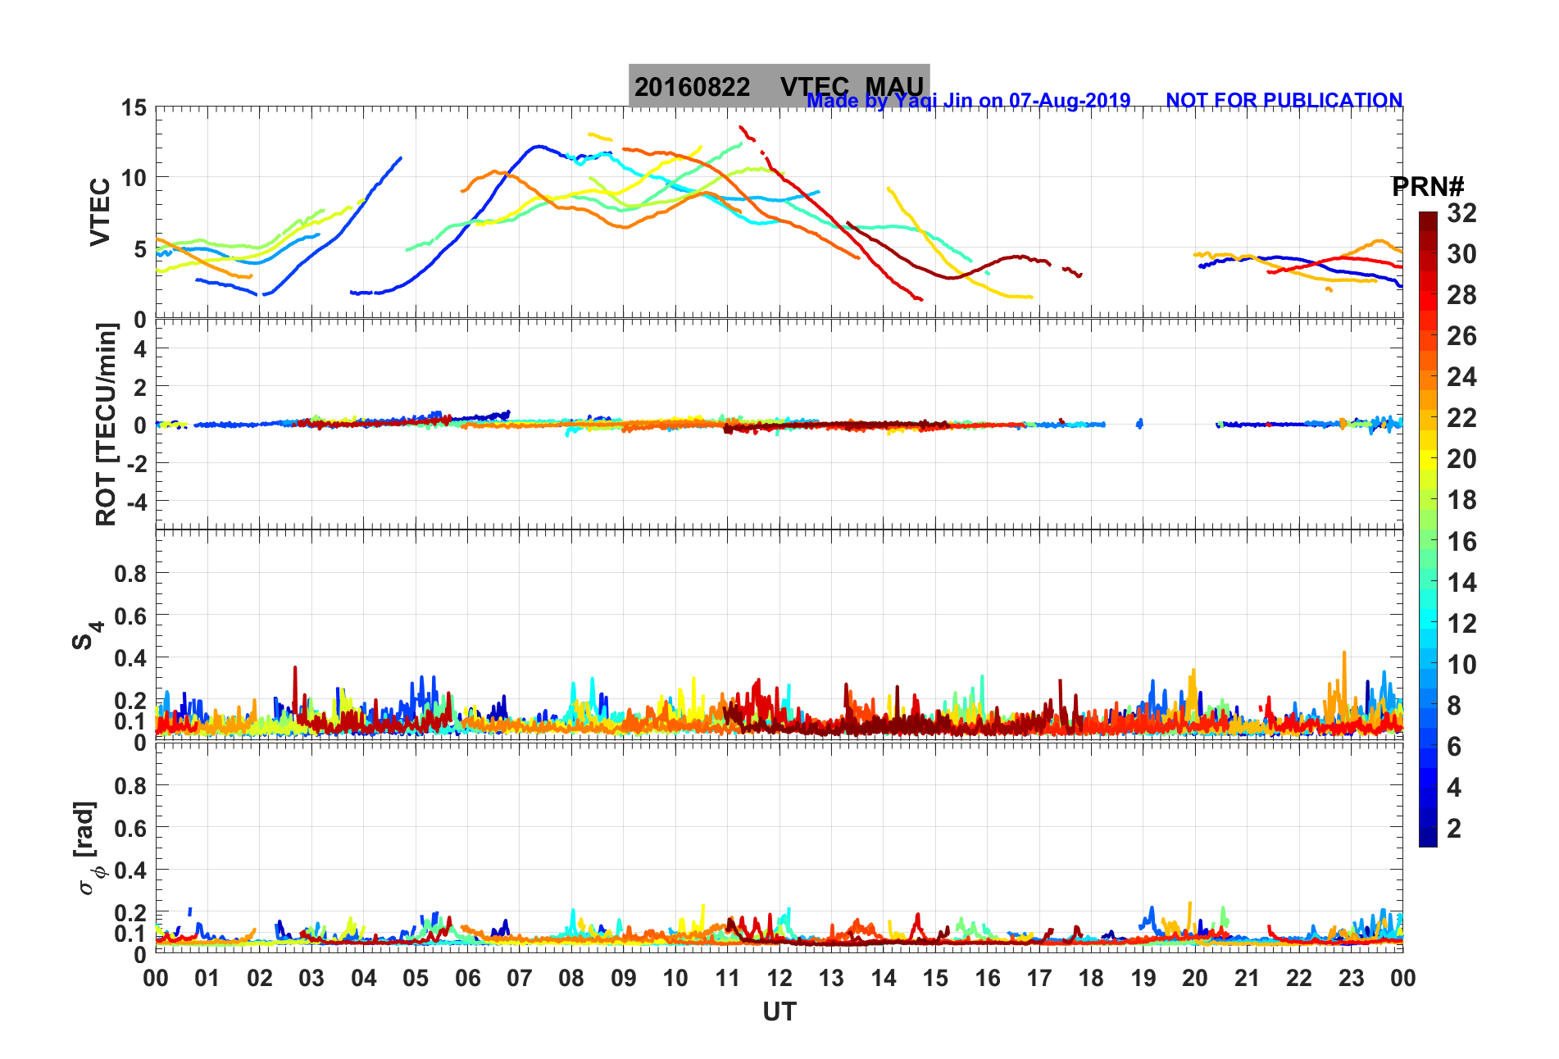Click the '0.8' tick on the S4 axis
This screenshot has width=1559, height=1059.
tap(130, 574)
